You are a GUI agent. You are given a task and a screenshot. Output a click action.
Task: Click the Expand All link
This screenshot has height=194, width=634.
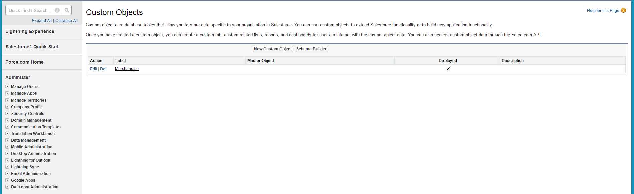tap(42, 21)
